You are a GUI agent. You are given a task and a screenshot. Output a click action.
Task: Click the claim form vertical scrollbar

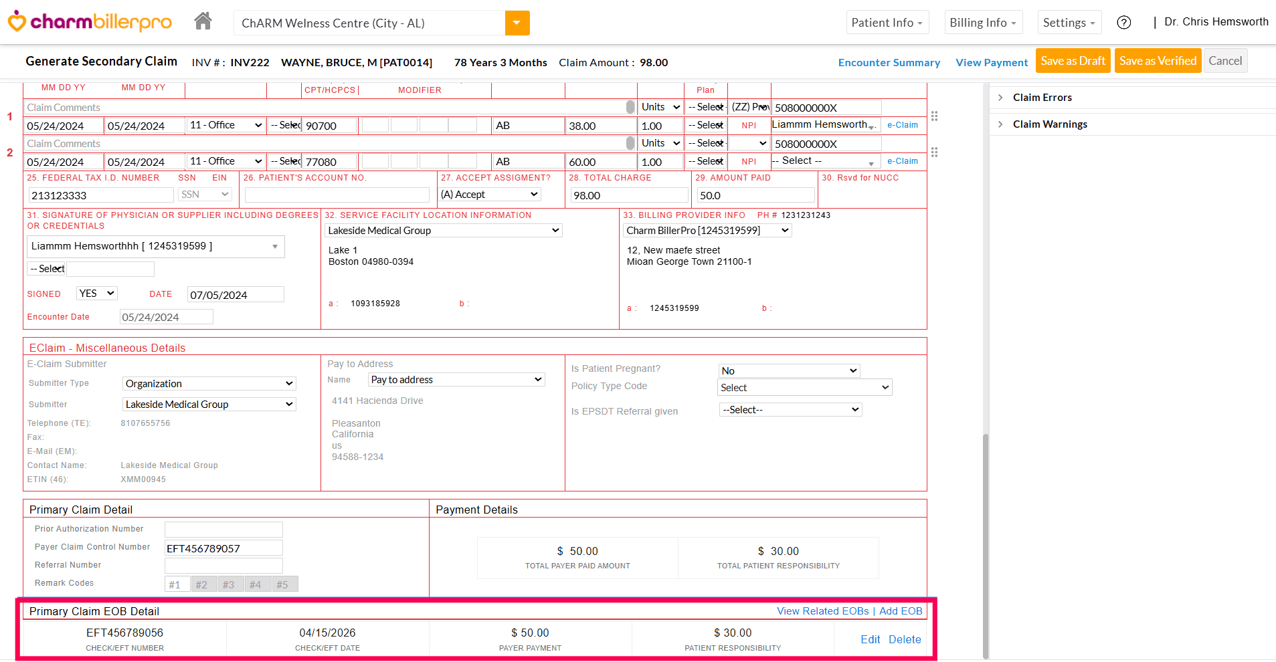pyautogui.click(x=986, y=546)
